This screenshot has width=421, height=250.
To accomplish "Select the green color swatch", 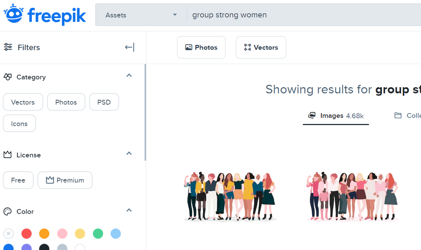I will [x=98, y=234].
